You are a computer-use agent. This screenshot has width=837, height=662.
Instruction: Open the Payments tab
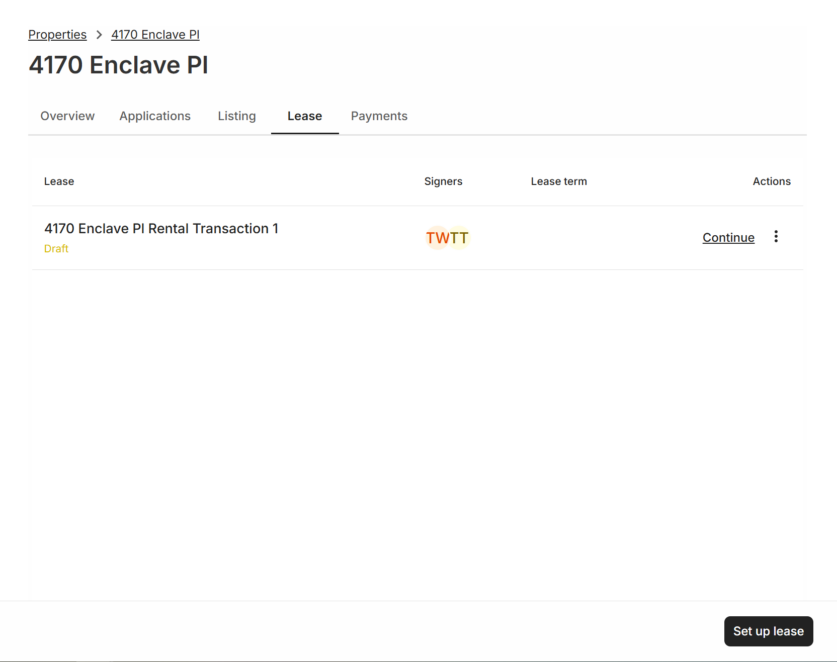(x=379, y=116)
